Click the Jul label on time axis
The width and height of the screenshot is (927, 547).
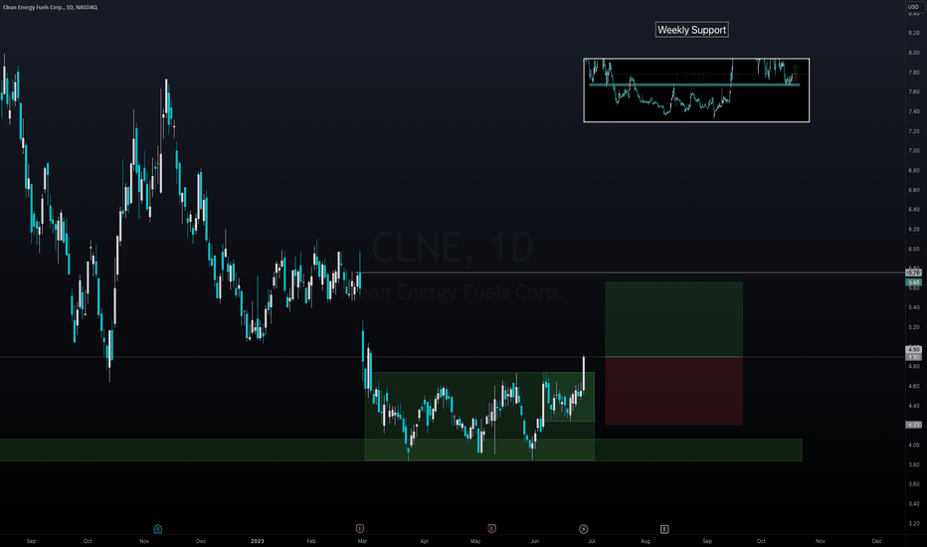click(591, 541)
